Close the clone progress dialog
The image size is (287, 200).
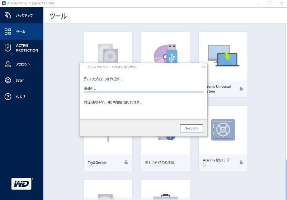(203, 67)
